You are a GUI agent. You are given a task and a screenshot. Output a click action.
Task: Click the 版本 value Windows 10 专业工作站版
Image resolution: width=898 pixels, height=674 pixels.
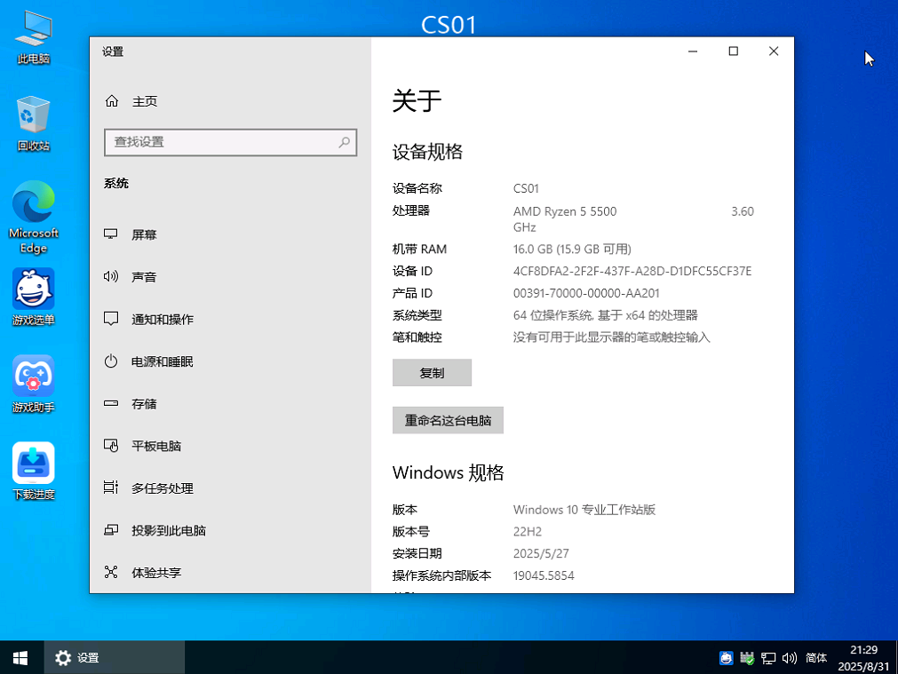[584, 510]
